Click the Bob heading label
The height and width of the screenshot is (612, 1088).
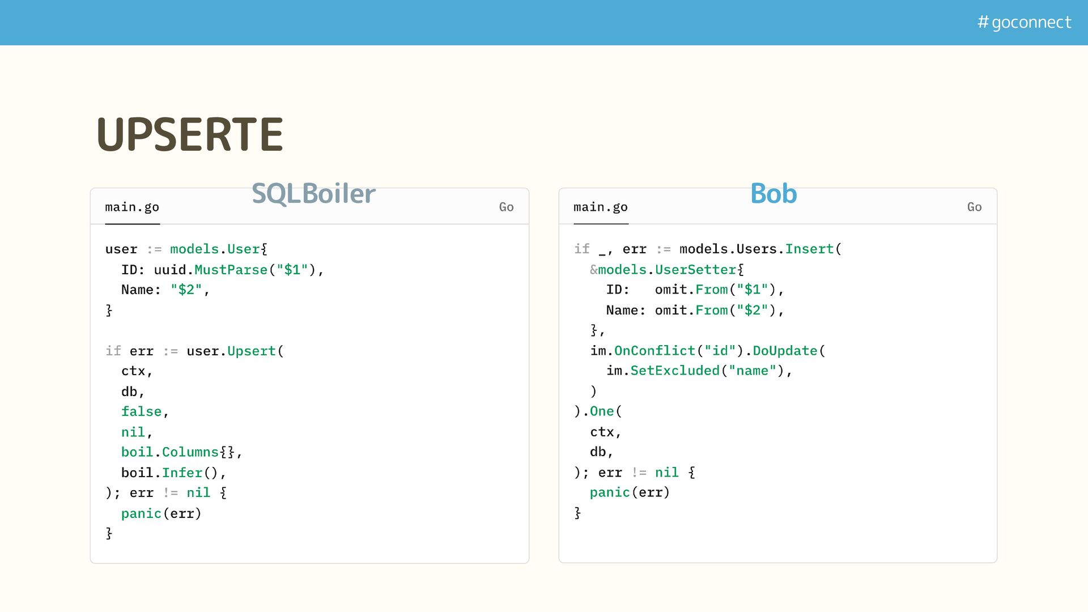(773, 194)
